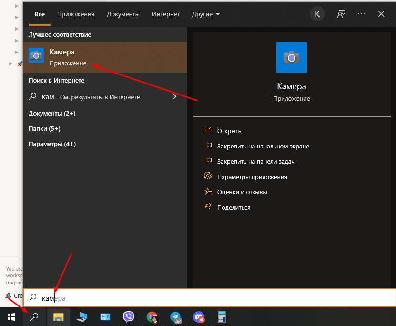Click the Windows Start button
This screenshot has height=326, width=396.
click(x=11, y=317)
